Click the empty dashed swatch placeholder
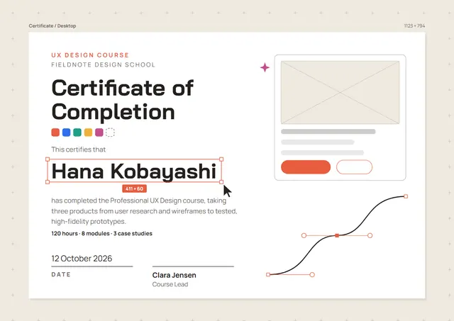This screenshot has height=321, width=454. click(x=110, y=133)
